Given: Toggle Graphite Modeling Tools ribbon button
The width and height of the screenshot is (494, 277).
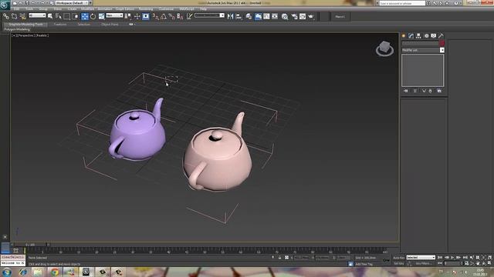Looking at the screenshot, I should point(258,16).
